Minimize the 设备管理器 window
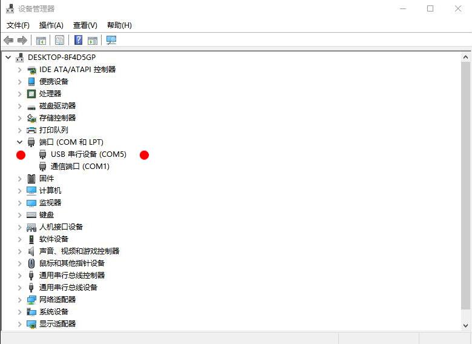 [x=403, y=8]
